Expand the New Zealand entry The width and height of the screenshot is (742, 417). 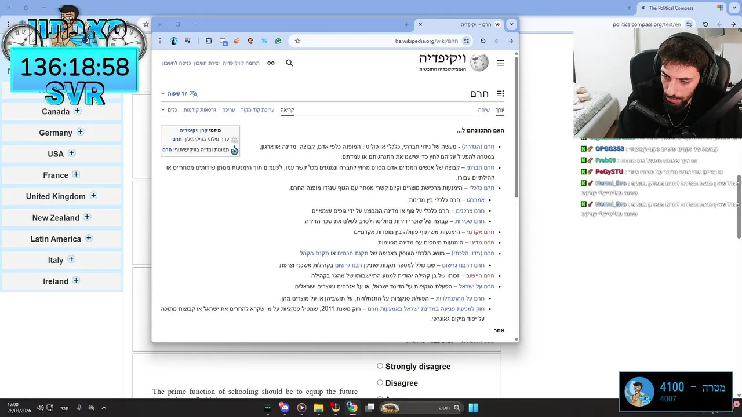click(x=87, y=217)
